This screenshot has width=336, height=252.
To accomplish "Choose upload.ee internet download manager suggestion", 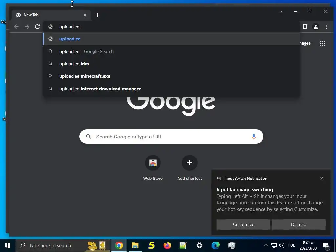I will [171, 89].
